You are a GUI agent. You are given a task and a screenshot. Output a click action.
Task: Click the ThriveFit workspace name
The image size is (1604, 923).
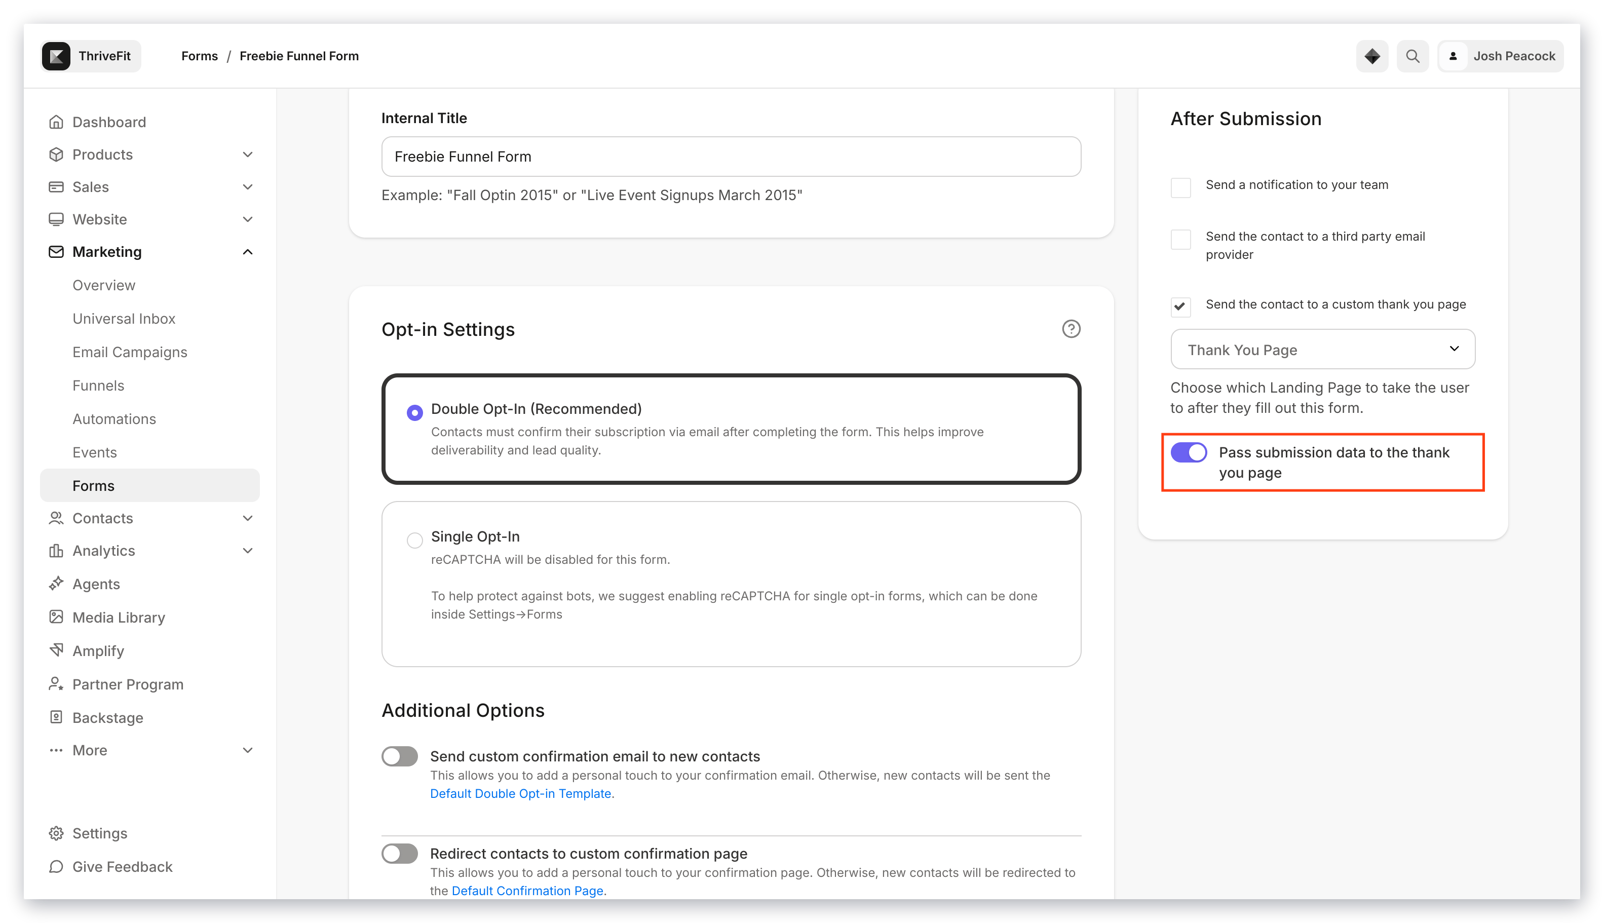click(x=104, y=56)
